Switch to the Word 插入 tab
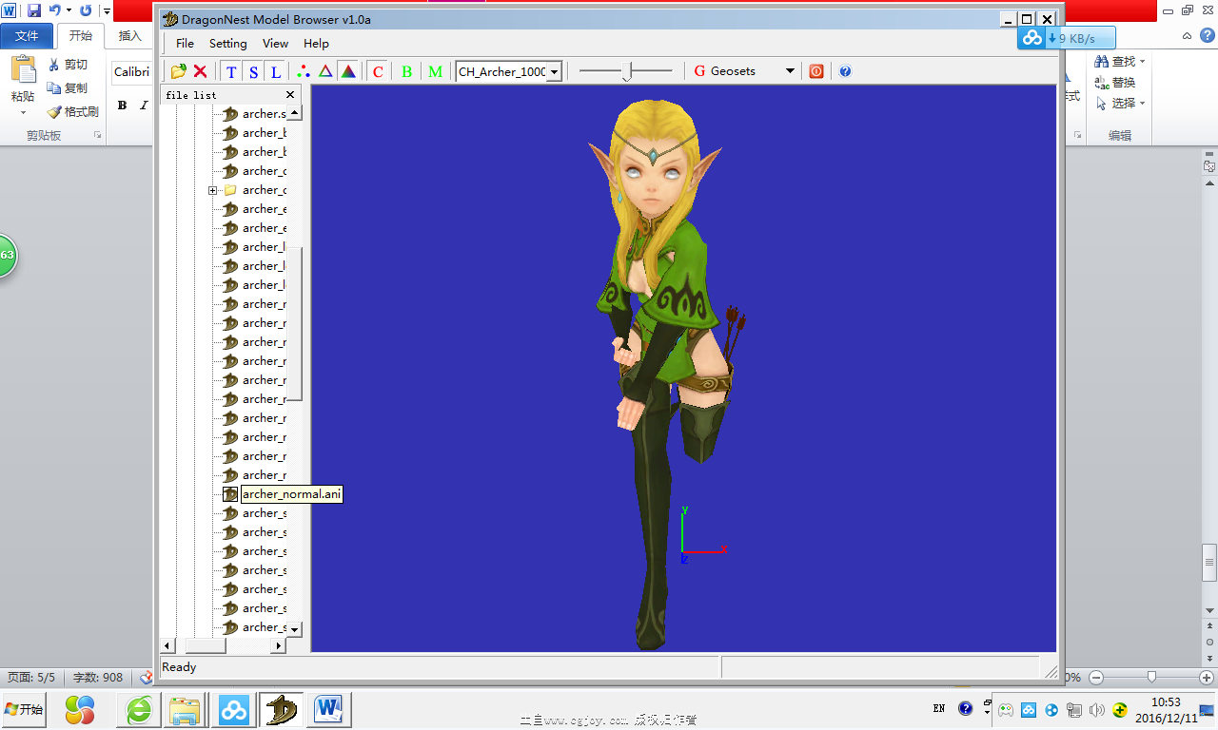Screen dimensions: 1218x730 (x=129, y=36)
